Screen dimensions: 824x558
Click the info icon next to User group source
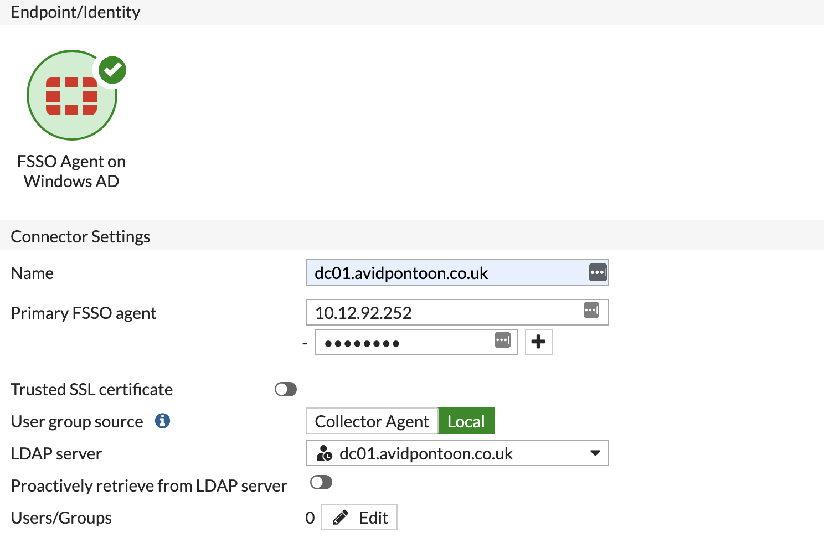click(162, 421)
